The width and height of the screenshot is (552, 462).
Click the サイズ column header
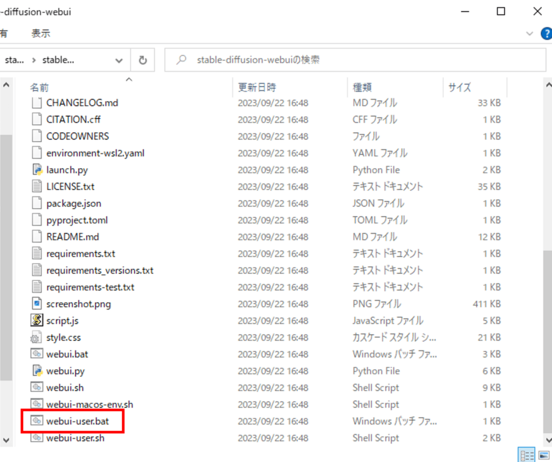(459, 87)
